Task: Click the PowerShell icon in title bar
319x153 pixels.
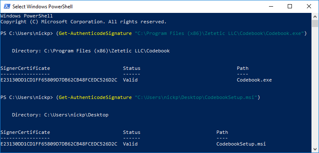Action: [x=6, y=7]
